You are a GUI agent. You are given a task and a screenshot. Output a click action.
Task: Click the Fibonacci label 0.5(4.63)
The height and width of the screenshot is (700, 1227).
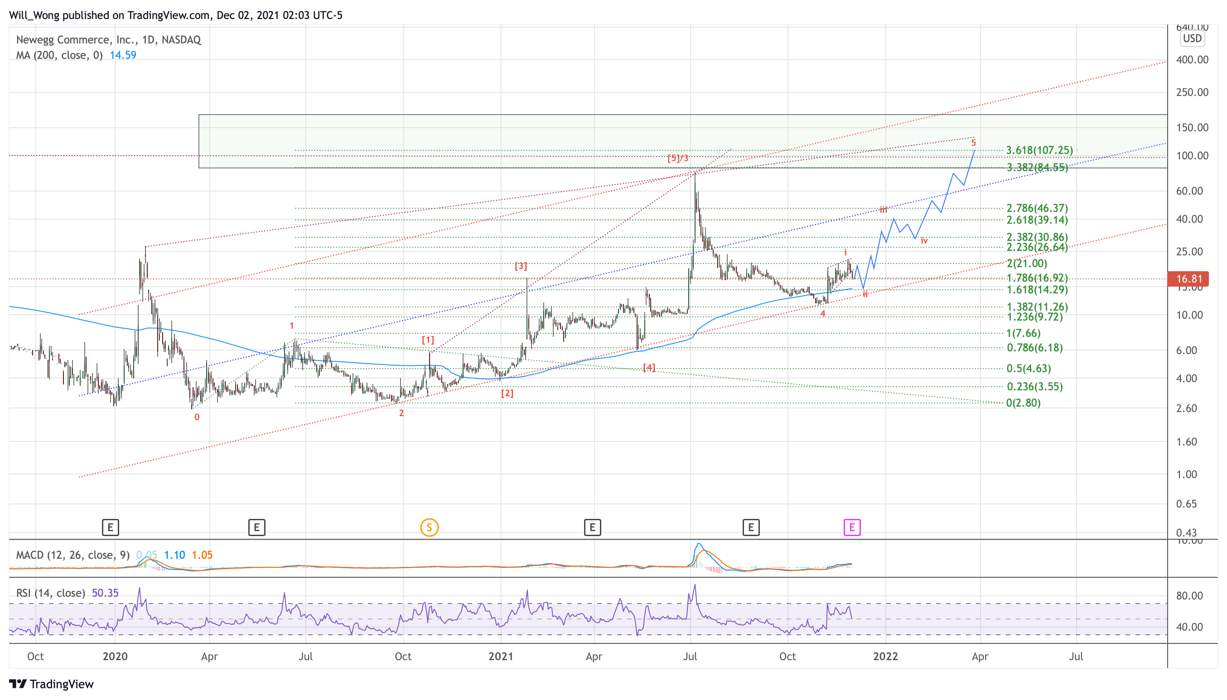pyautogui.click(x=1029, y=368)
